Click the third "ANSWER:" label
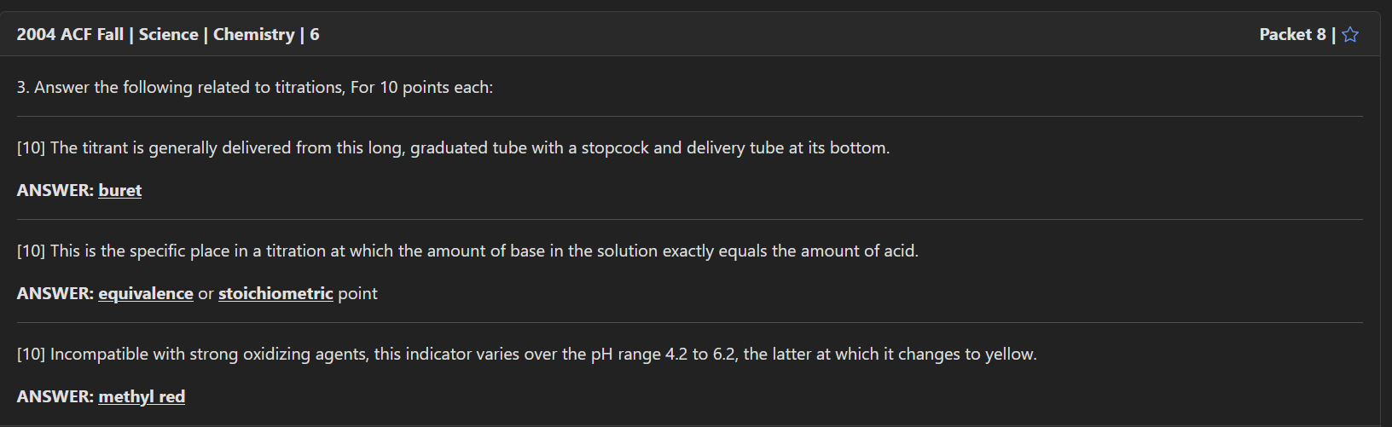This screenshot has width=1392, height=427. 55,397
